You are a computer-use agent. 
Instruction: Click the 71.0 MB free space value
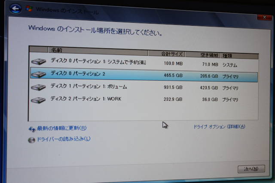tap(210, 64)
